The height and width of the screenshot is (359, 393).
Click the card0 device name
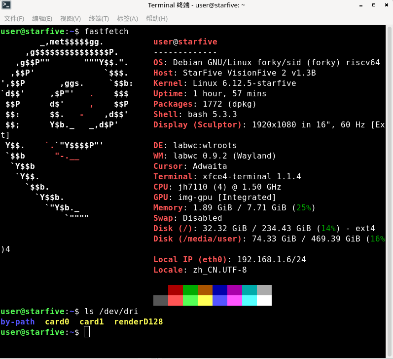[57, 322]
